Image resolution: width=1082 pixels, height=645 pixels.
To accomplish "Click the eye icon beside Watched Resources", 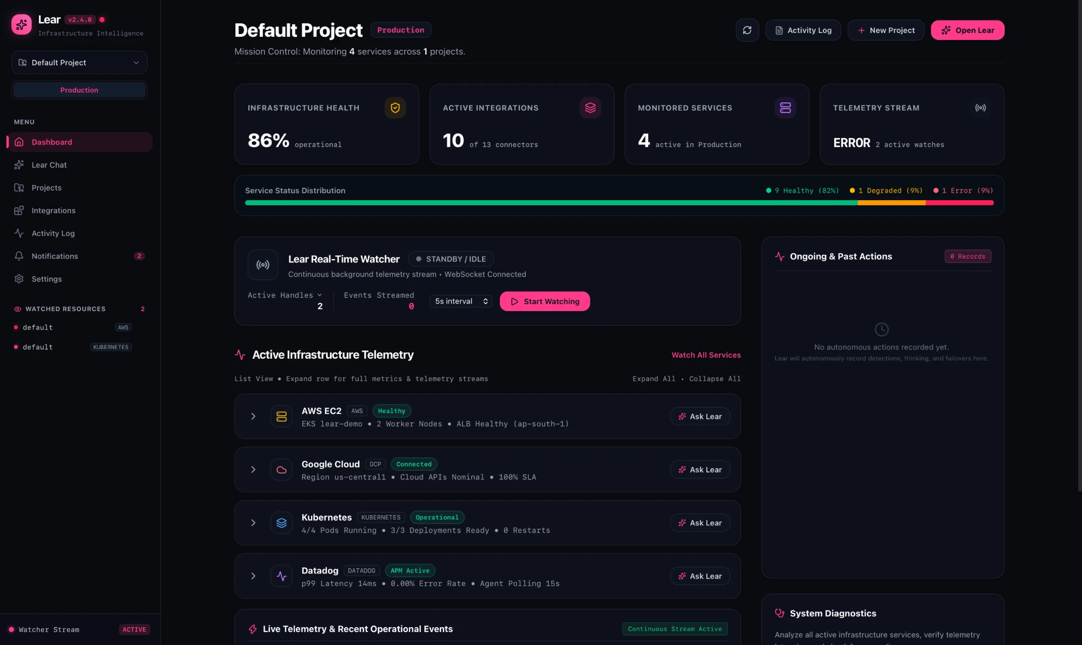I will [18, 309].
